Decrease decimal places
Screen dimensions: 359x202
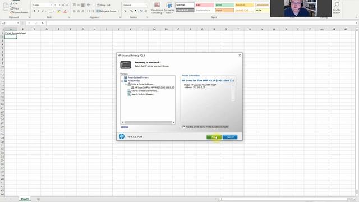click(x=146, y=11)
